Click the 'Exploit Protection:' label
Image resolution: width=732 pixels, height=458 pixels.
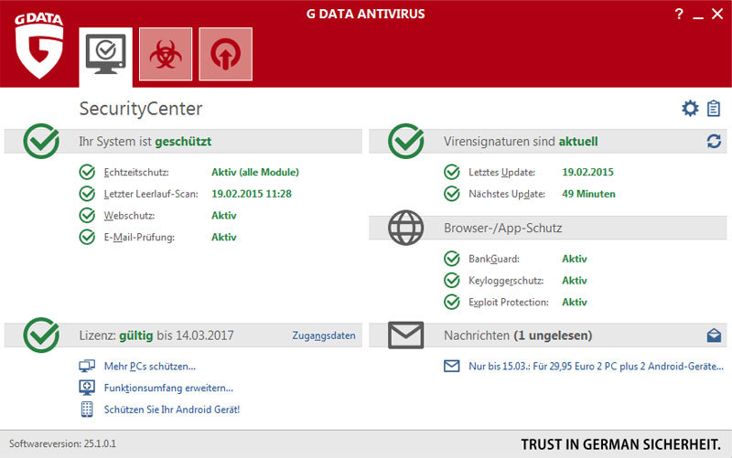pyautogui.click(x=509, y=302)
